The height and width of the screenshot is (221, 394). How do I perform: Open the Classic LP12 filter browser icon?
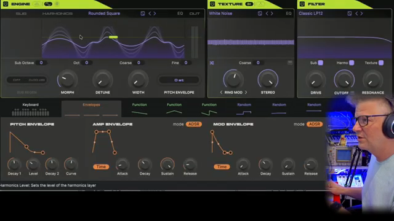350,14
